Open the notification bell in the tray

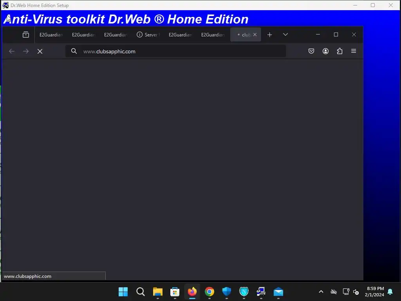390,292
